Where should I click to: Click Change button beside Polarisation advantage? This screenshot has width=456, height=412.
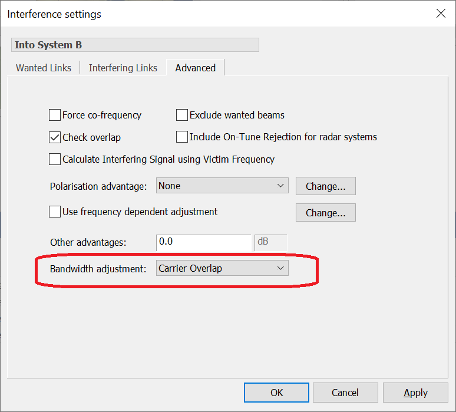(326, 186)
